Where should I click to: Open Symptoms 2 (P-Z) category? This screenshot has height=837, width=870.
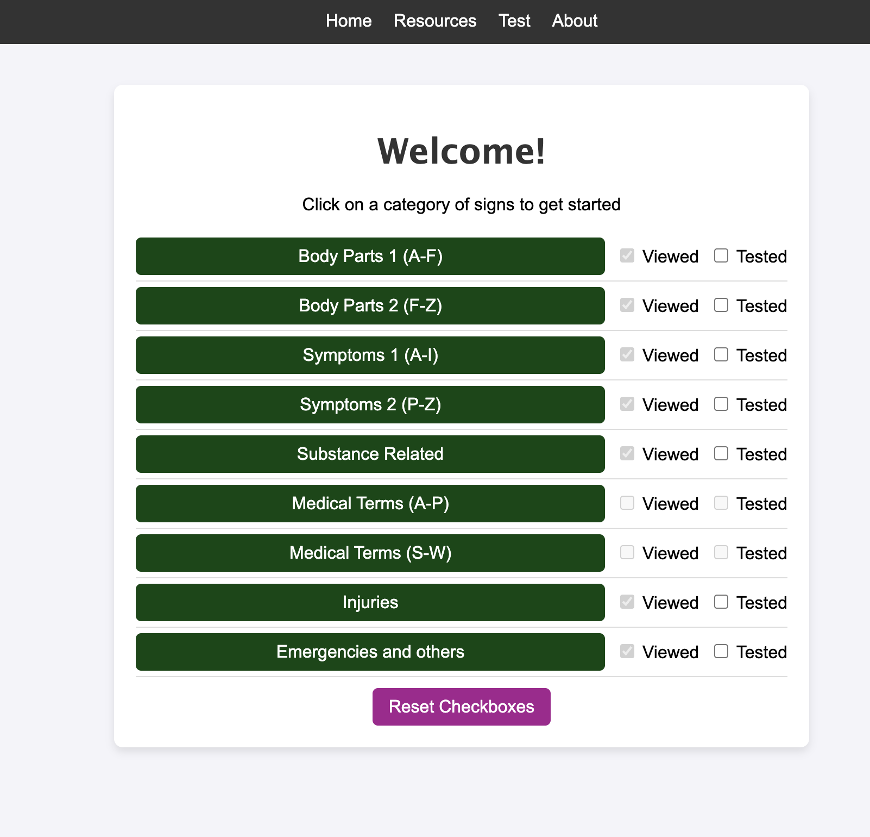pyautogui.click(x=370, y=404)
